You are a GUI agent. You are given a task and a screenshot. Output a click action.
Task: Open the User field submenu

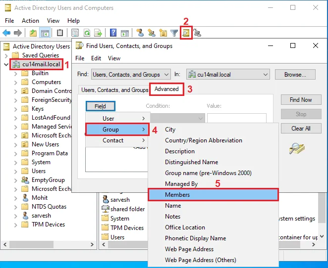click(x=118, y=119)
